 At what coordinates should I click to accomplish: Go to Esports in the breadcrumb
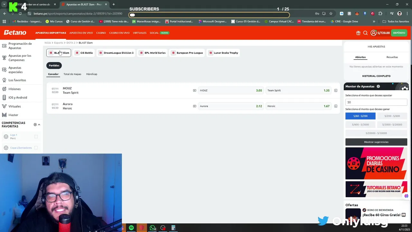[59, 43]
